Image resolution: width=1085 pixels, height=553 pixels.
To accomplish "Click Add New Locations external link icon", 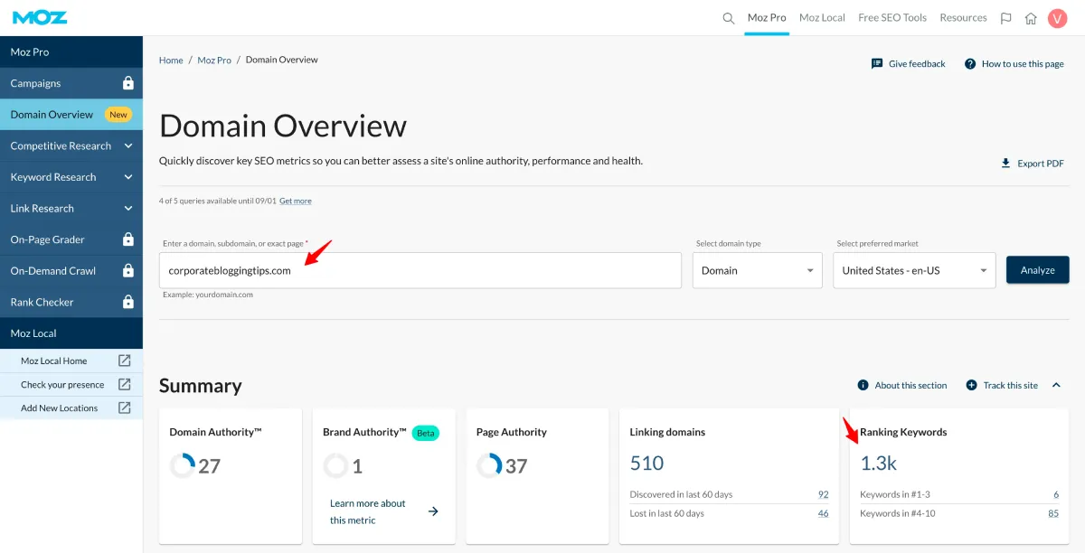I will point(125,408).
